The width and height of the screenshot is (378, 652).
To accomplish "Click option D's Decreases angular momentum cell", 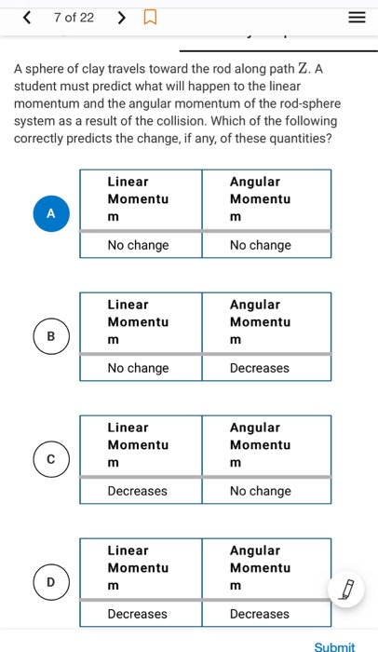I will coord(266,614).
